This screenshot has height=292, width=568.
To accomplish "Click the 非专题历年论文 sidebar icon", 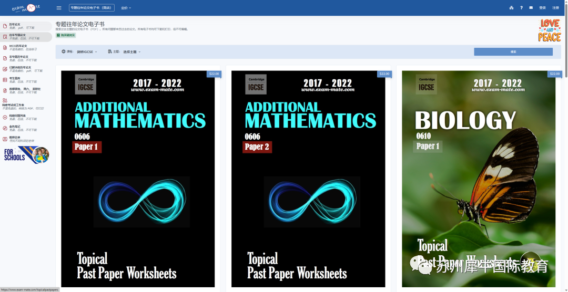I will tap(5, 58).
